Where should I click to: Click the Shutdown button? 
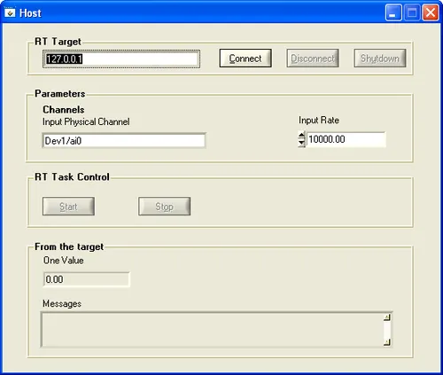pyautogui.click(x=380, y=59)
